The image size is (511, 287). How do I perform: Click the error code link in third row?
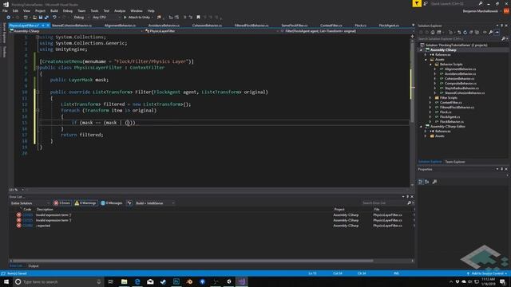click(x=28, y=226)
